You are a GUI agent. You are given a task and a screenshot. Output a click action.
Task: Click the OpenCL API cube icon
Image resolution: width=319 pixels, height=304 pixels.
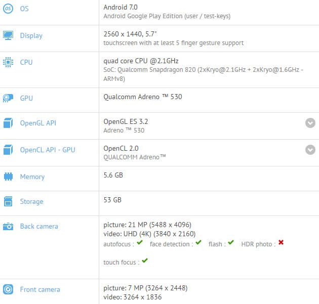8,150
